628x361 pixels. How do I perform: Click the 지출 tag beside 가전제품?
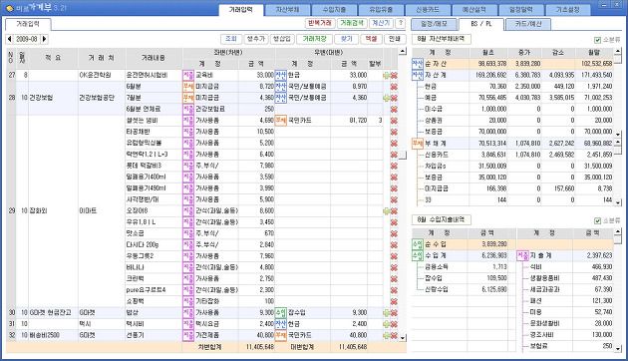pyautogui.click(x=188, y=335)
